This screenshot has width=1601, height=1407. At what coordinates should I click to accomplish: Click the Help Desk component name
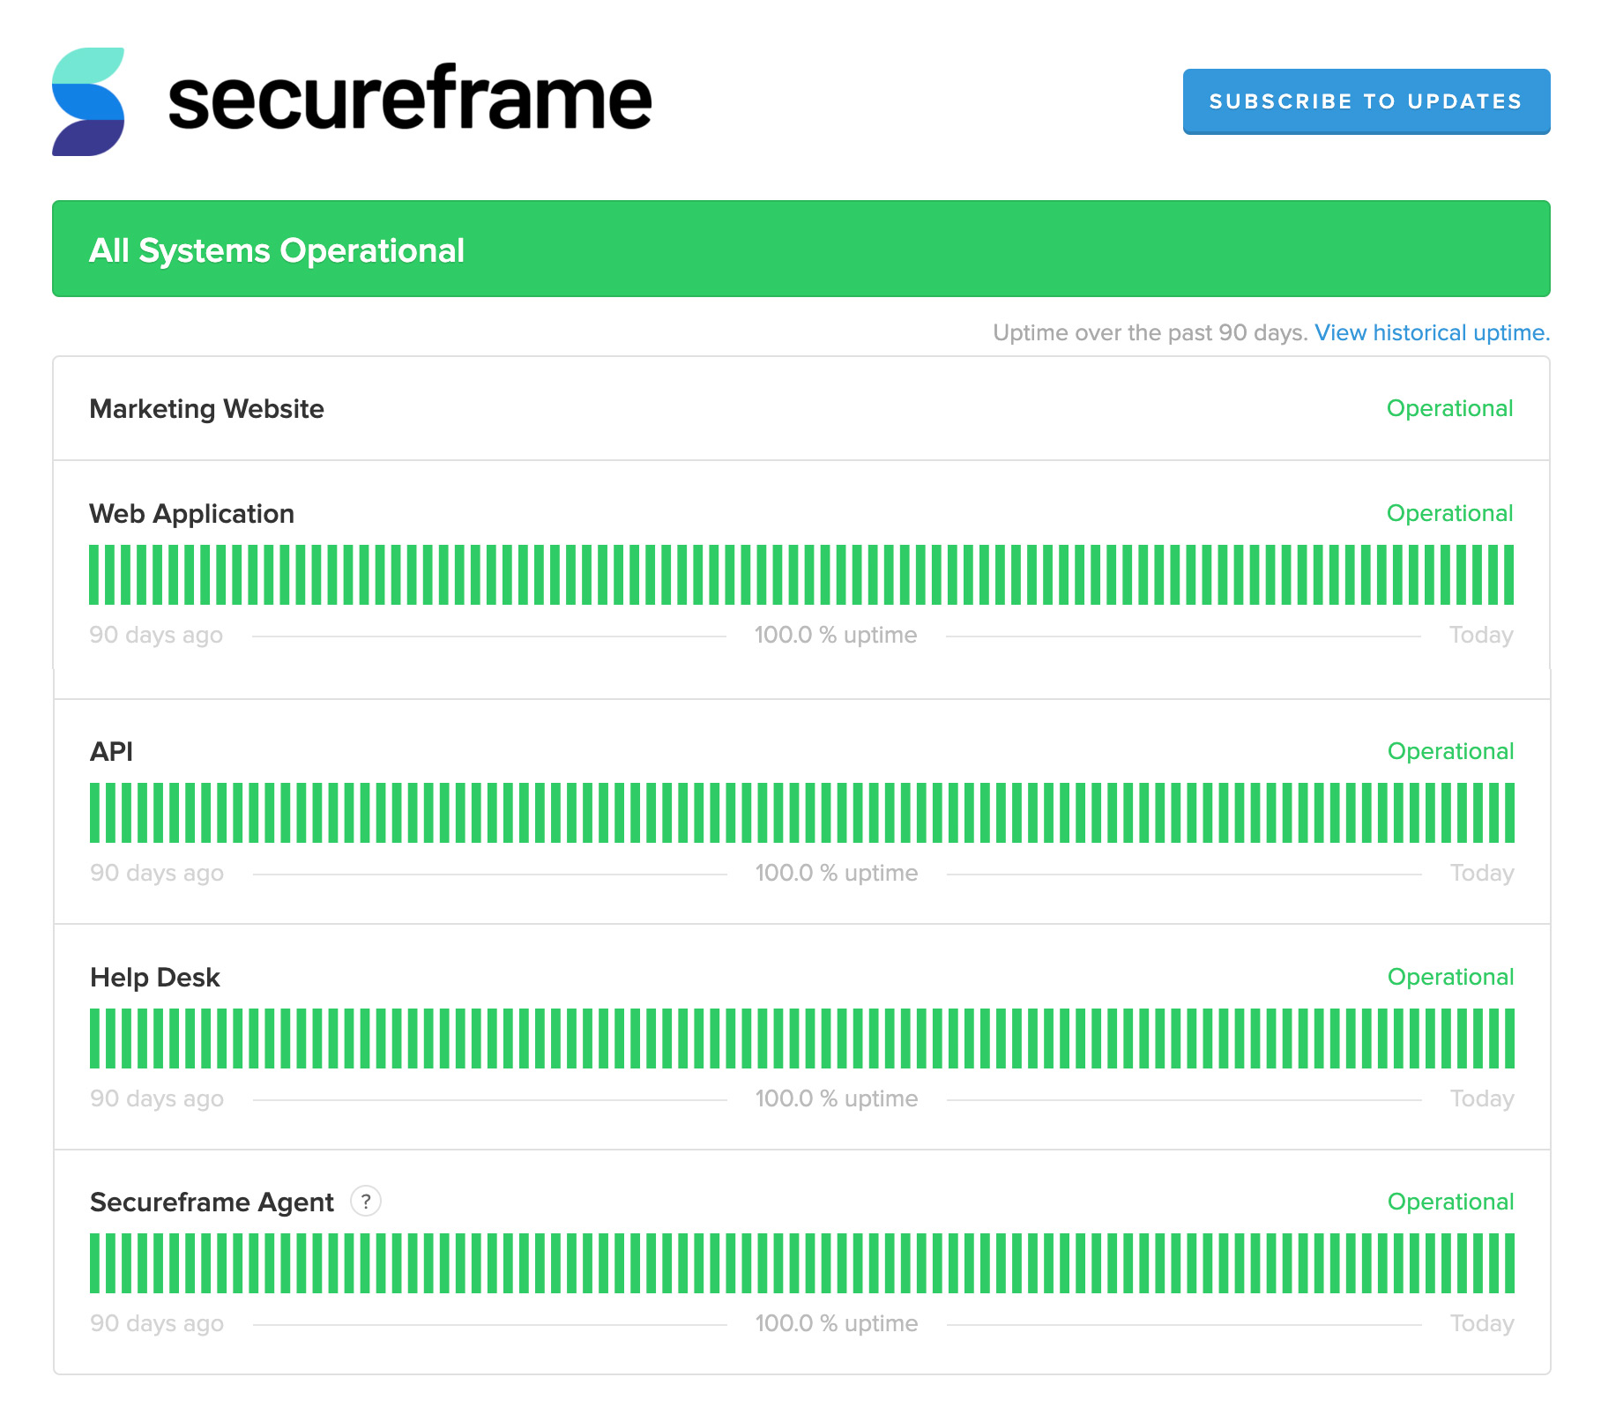[x=155, y=977]
